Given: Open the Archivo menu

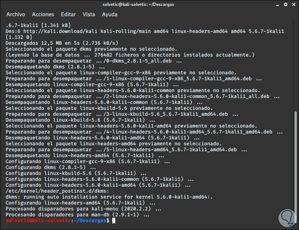Looking at the screenshot, I should tap(16, 14).
